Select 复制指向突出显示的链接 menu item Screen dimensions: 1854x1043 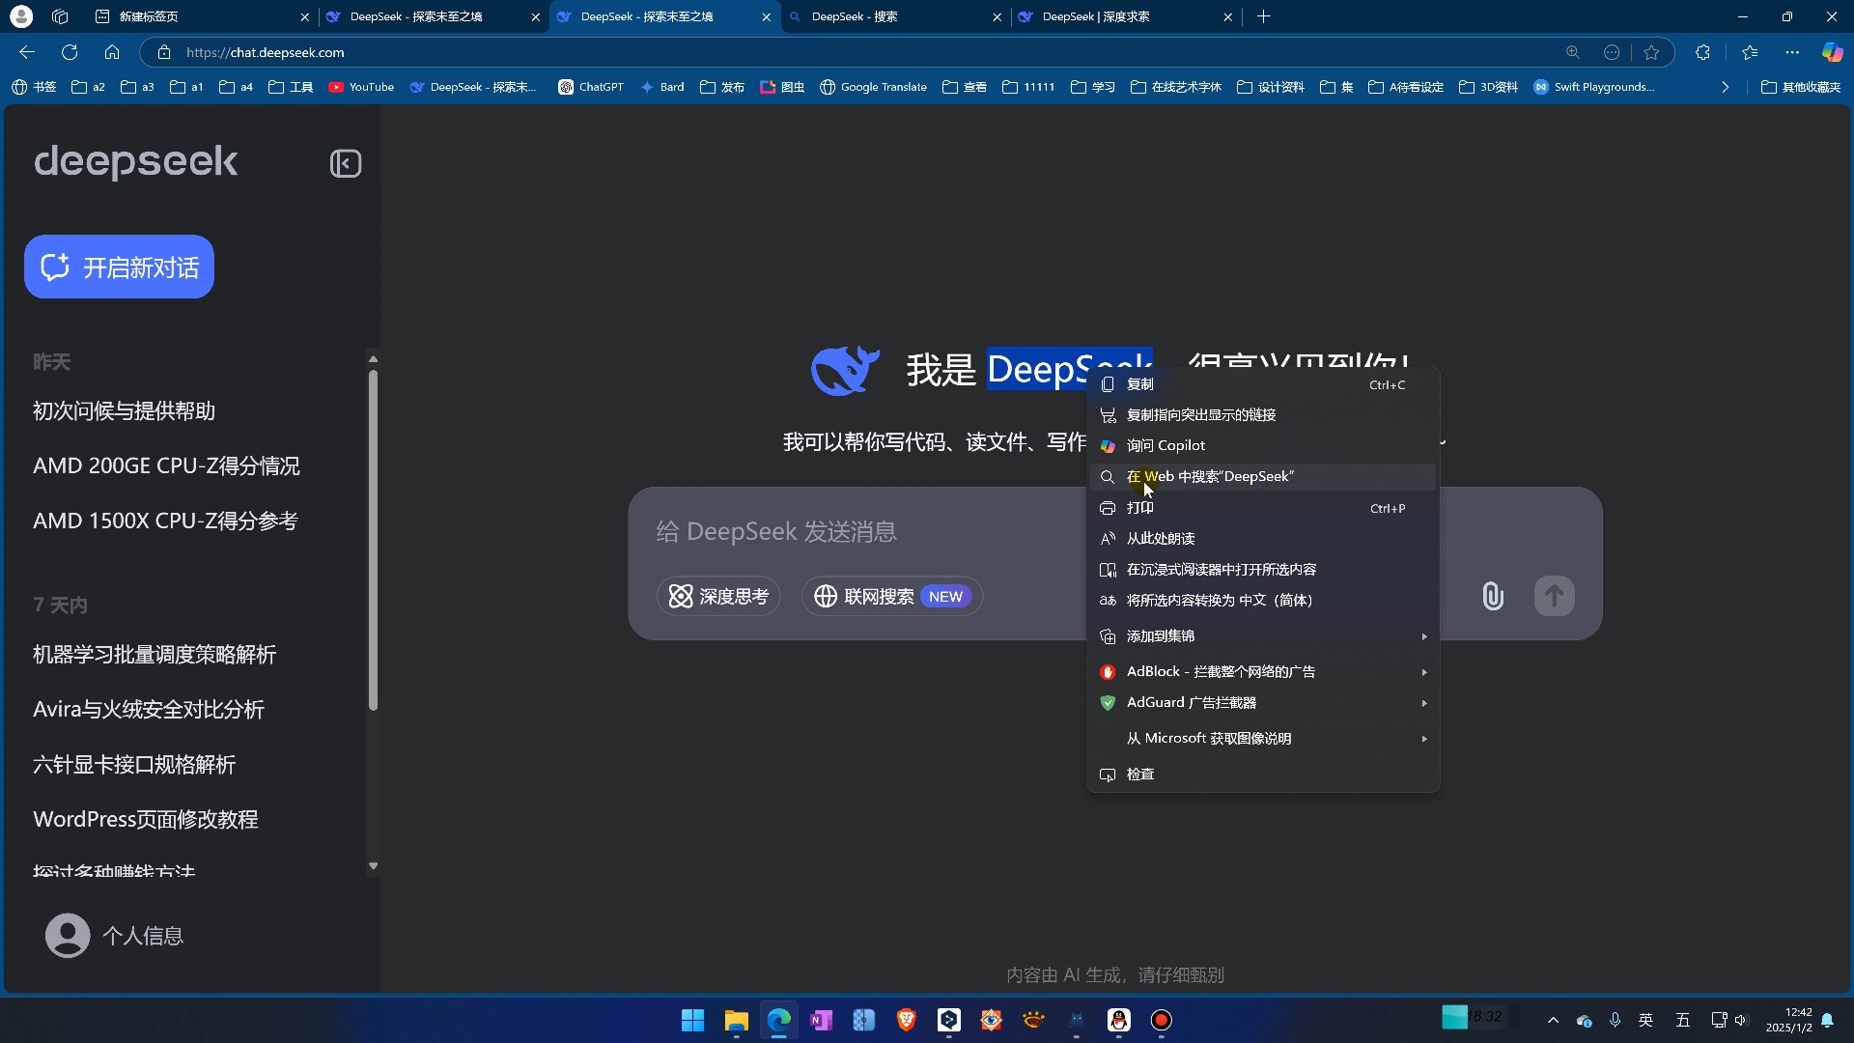1263,415
